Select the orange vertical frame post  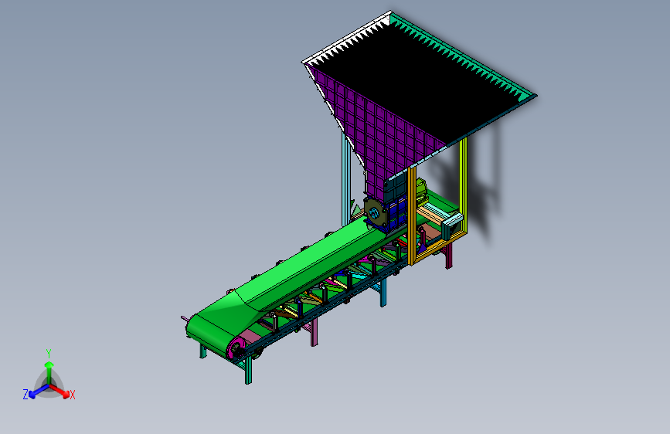pos(412,215)
